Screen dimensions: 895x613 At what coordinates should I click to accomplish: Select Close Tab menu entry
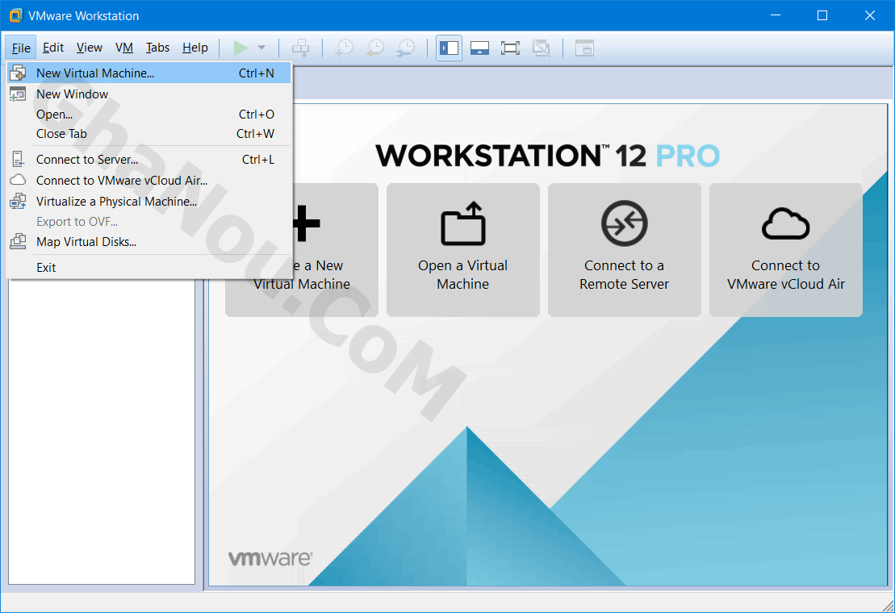coord(149,133)
